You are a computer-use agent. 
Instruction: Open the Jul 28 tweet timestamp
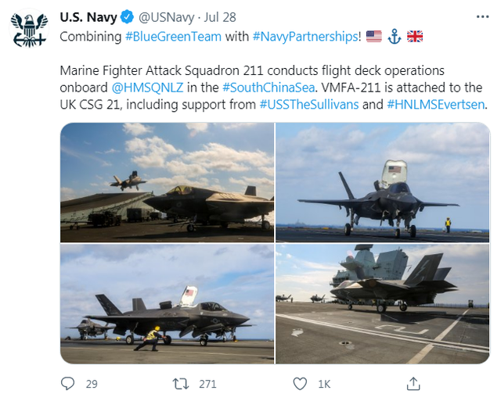220,17
